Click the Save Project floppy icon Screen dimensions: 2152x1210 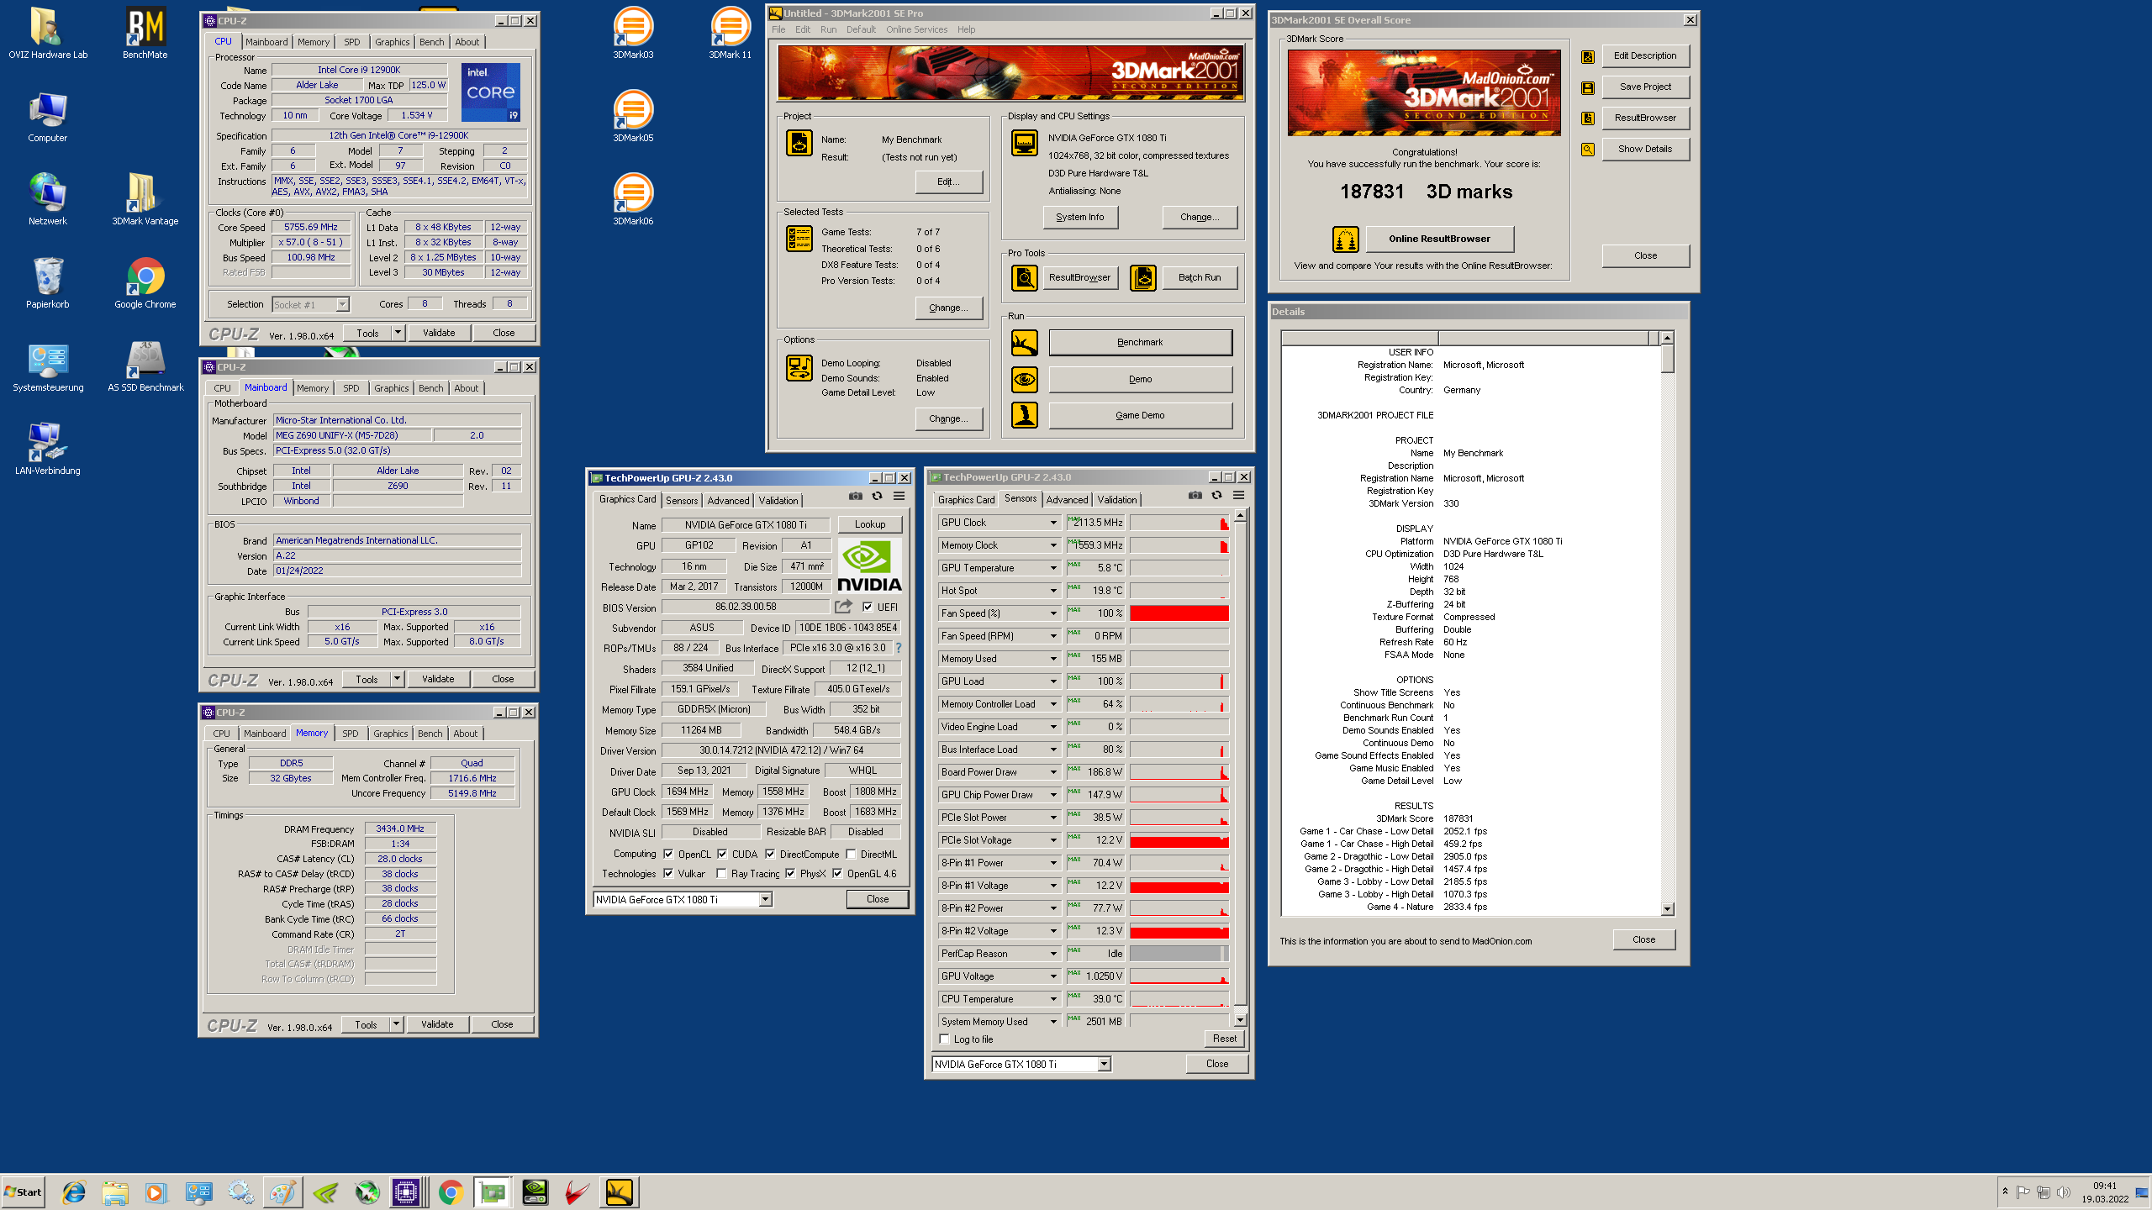[1588, 87]
